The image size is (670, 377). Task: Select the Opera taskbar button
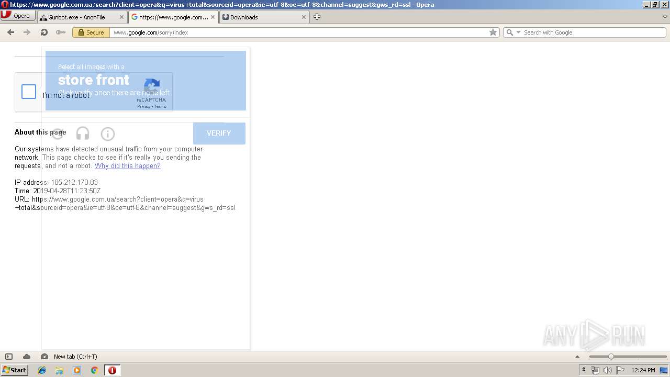tap(112, 370)
